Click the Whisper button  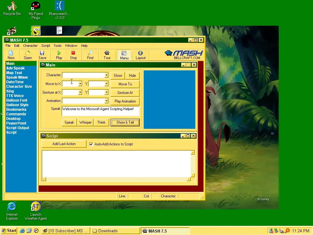pyautogui.click(x=86, y=122)
